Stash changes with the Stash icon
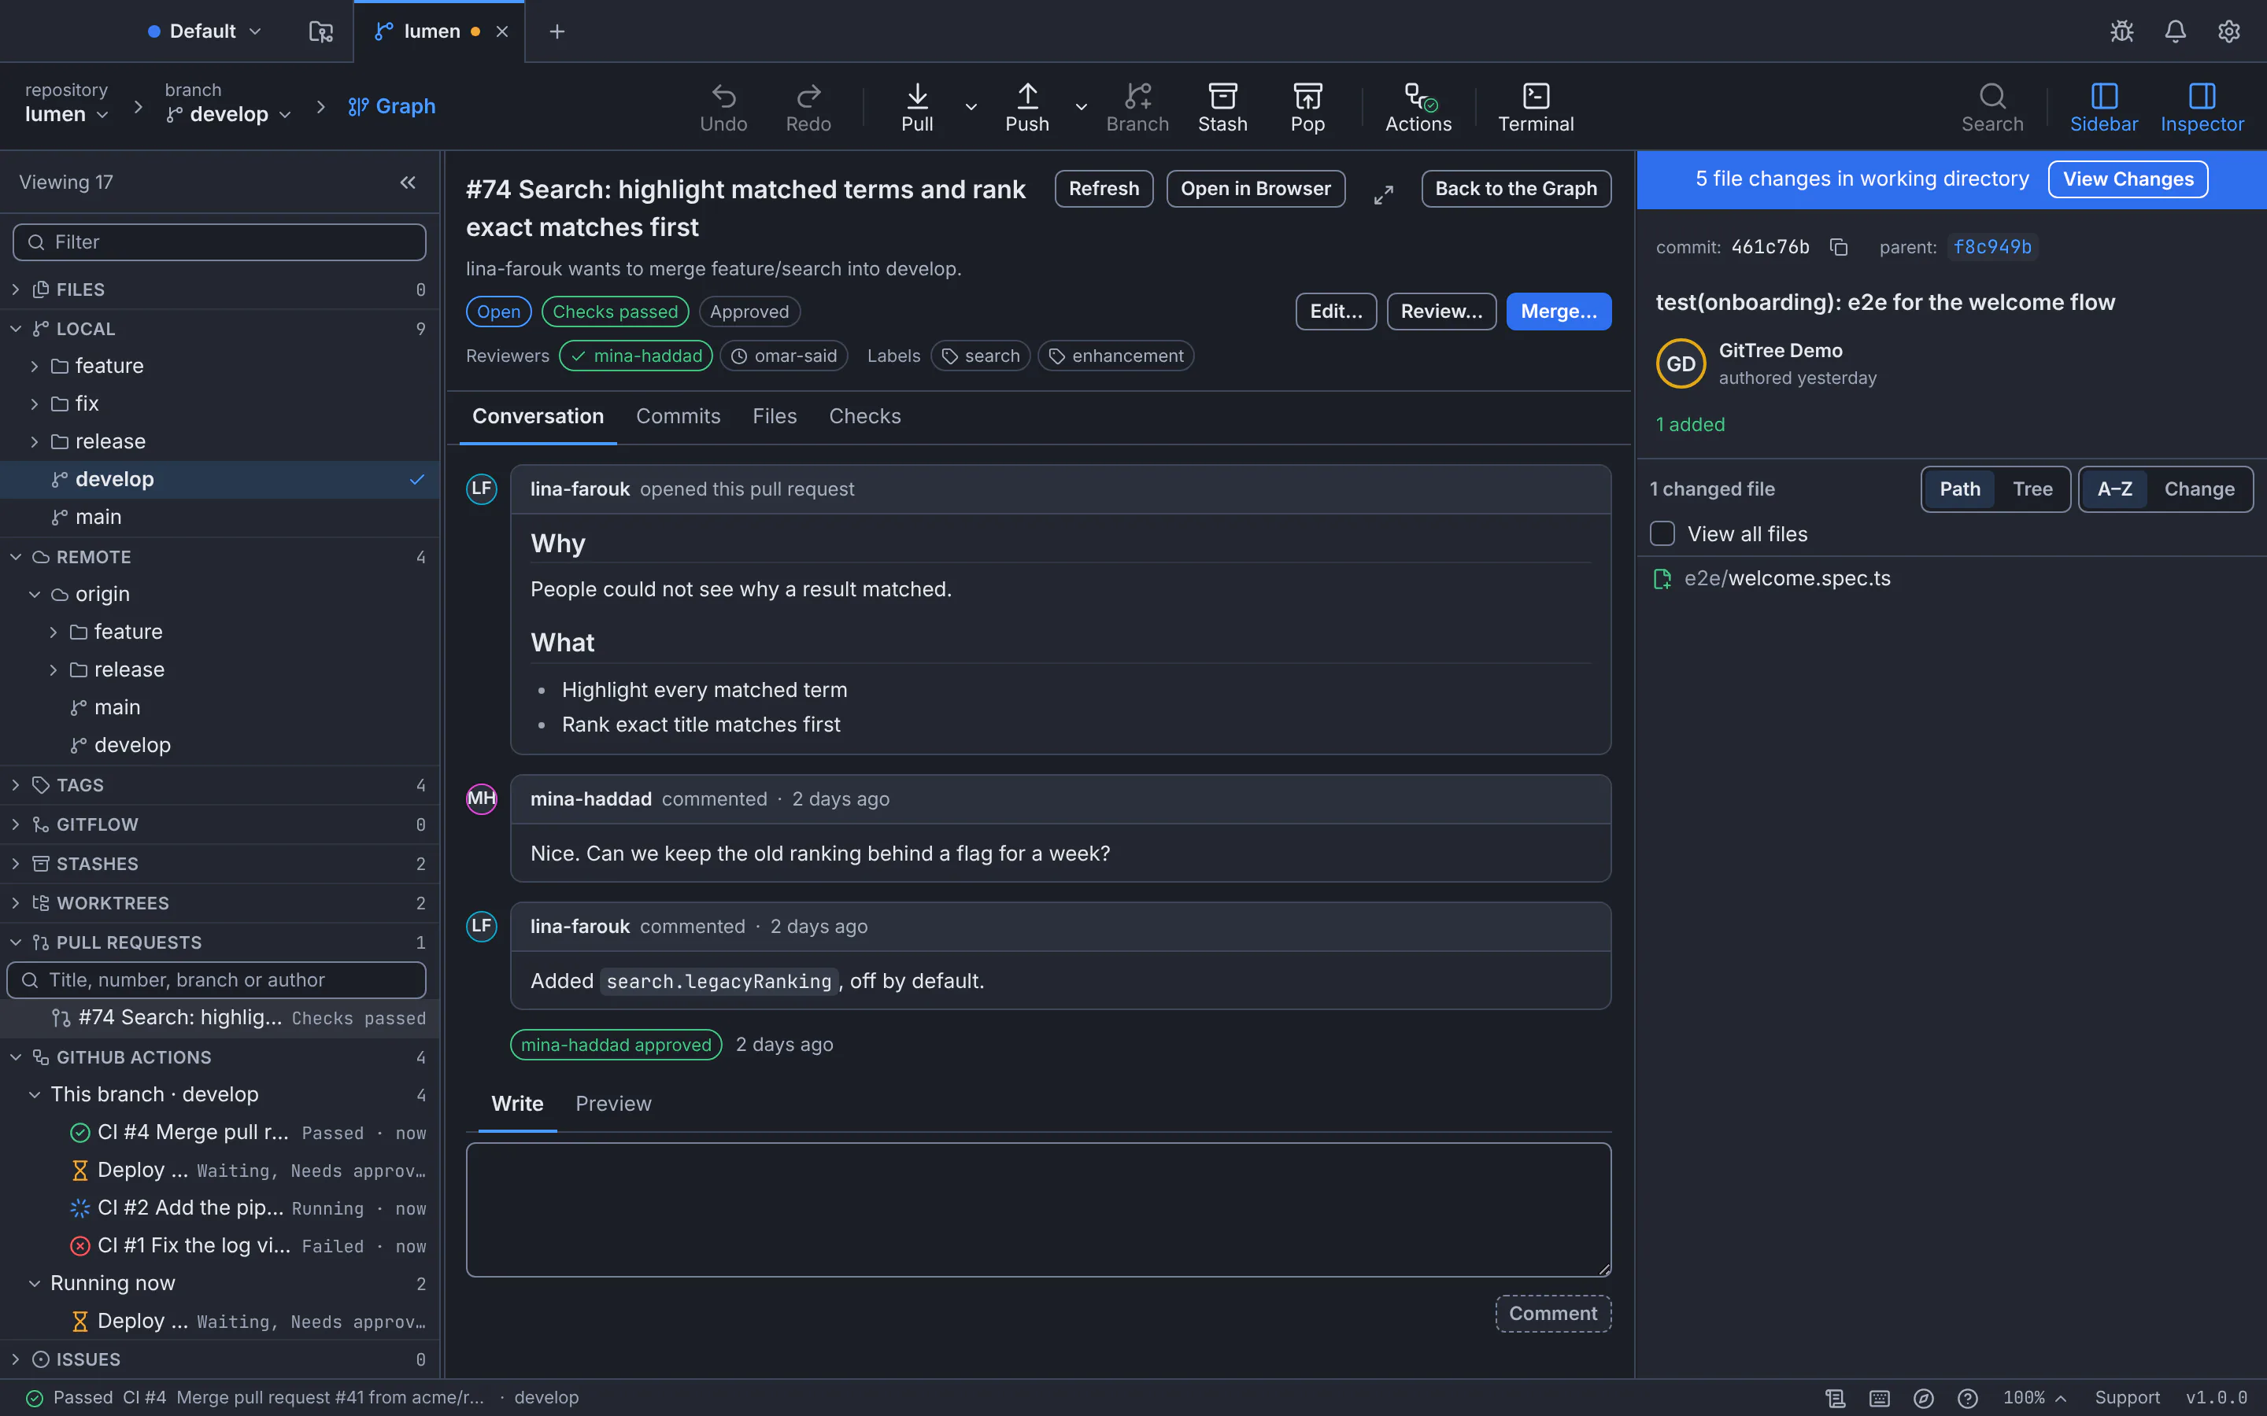 click(1222, 108)
